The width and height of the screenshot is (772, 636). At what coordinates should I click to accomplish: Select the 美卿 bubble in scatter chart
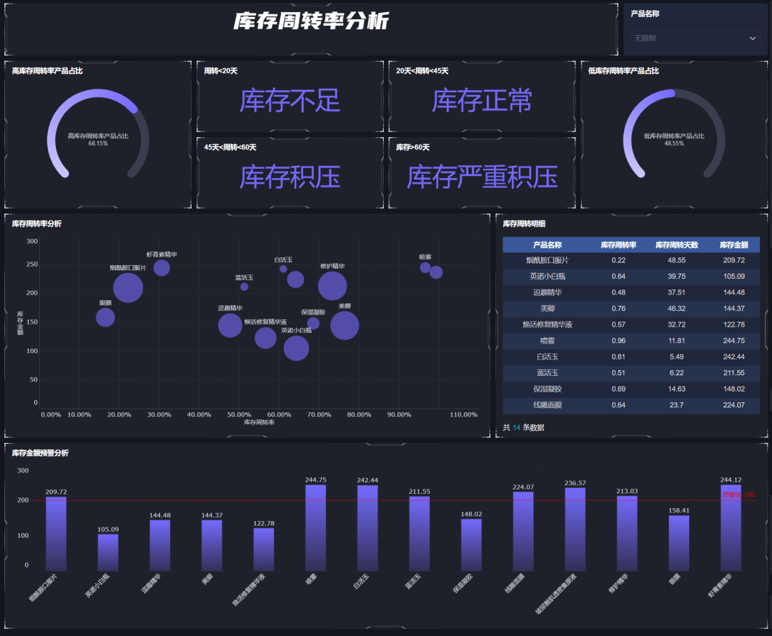click(345, 326)
